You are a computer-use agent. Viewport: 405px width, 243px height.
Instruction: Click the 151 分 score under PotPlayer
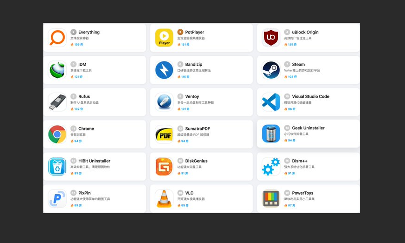(x=183, y=45)
